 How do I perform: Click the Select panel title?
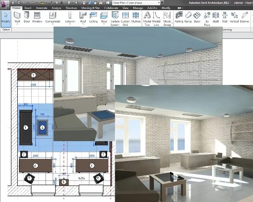pyautogui.click(x=6, y=30)
